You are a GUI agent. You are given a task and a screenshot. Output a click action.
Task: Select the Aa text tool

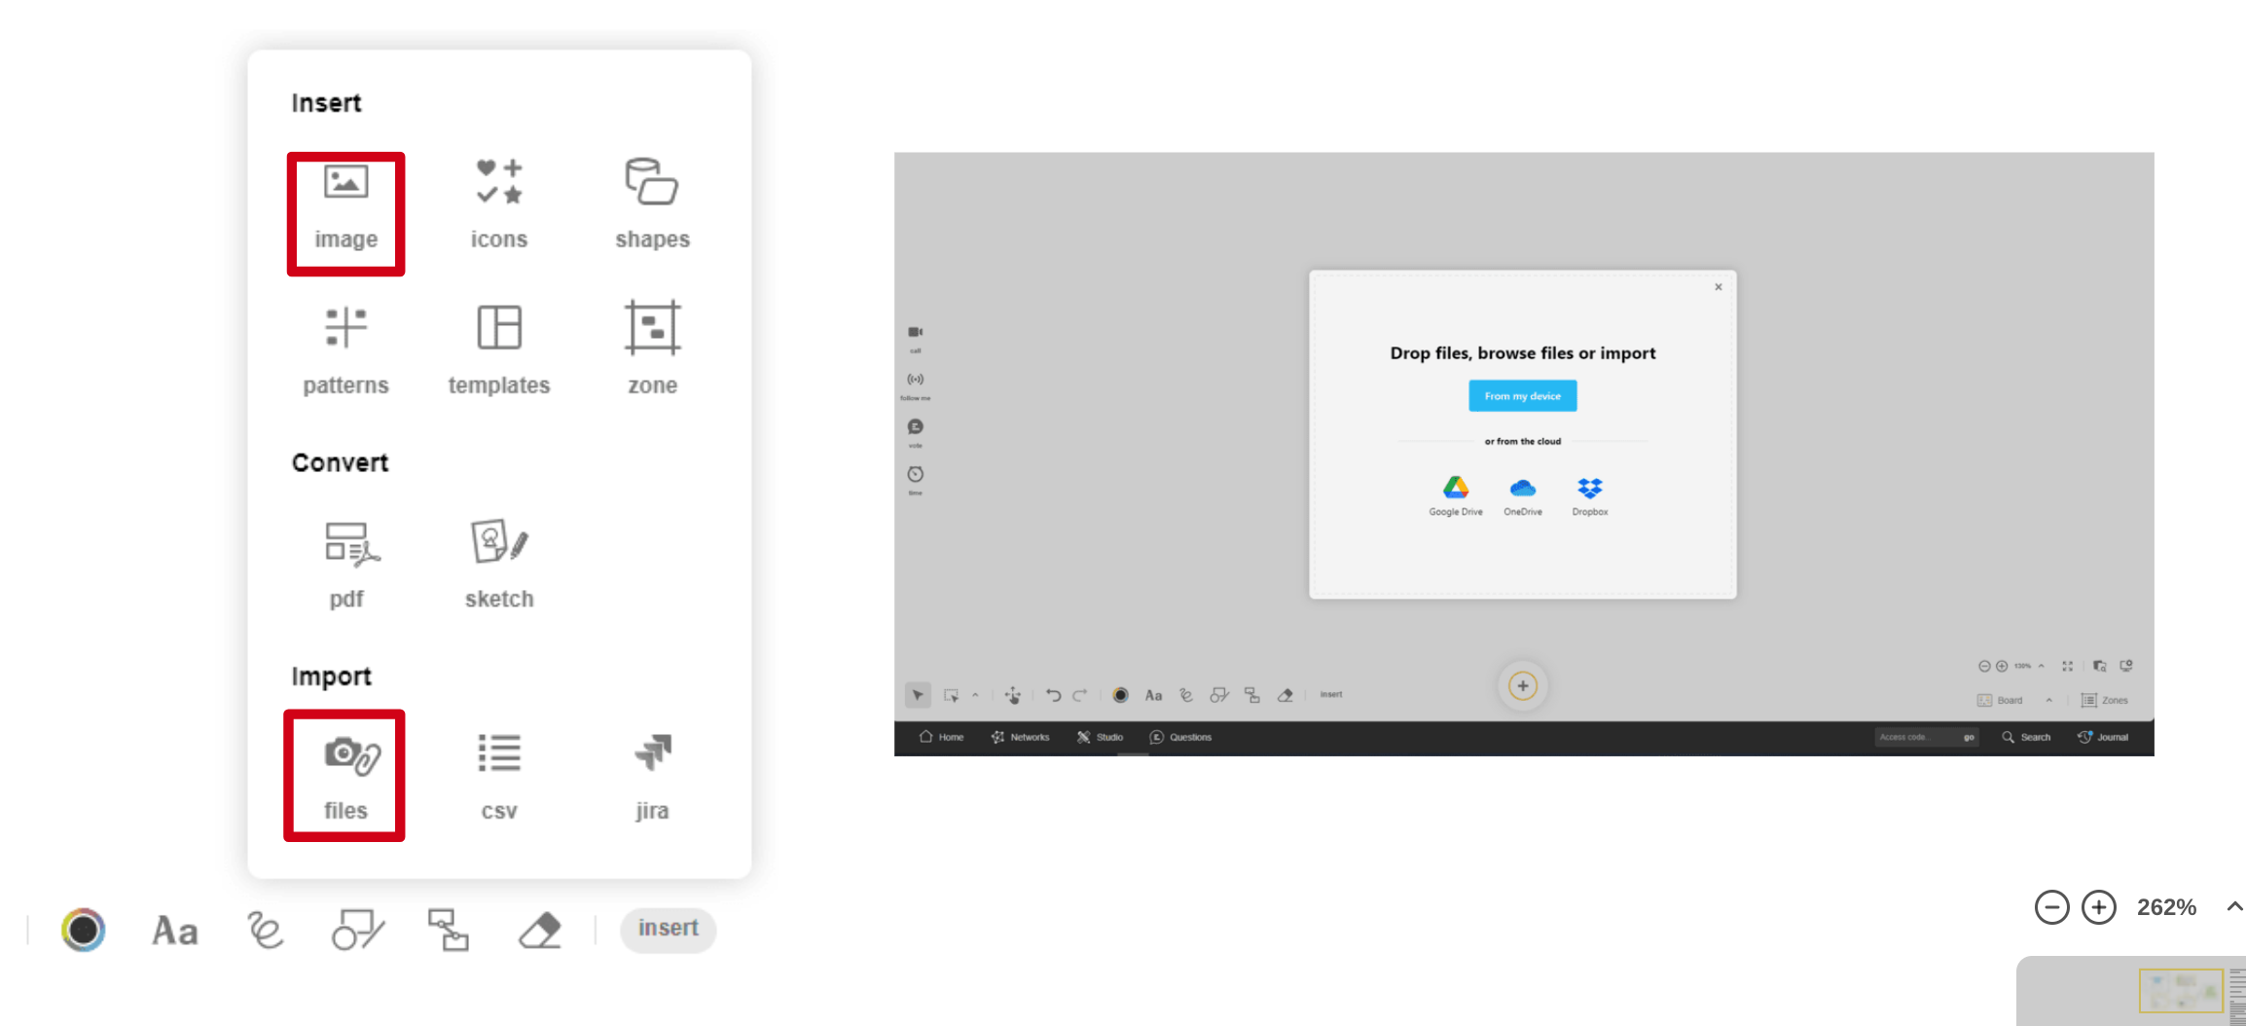(x=175, y=931)
